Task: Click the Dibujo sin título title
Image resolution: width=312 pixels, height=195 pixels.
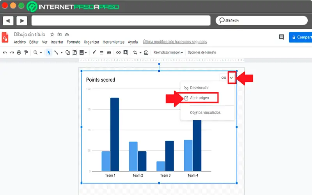Action: coord(30,34)
